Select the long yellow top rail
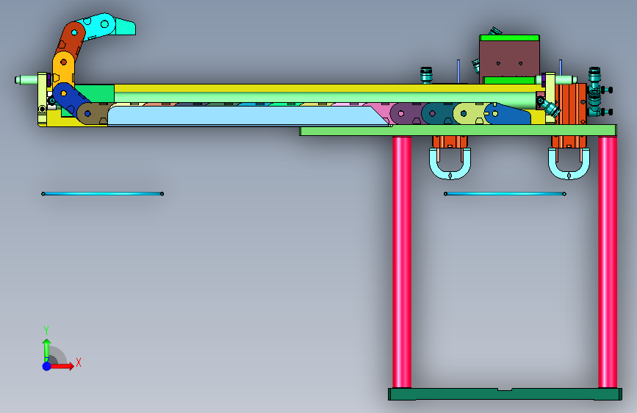 [x=329, y=88]
